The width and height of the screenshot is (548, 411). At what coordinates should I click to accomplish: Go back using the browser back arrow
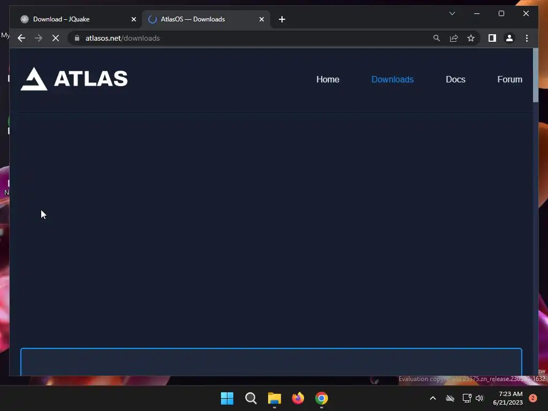click(x=21, y=38)
